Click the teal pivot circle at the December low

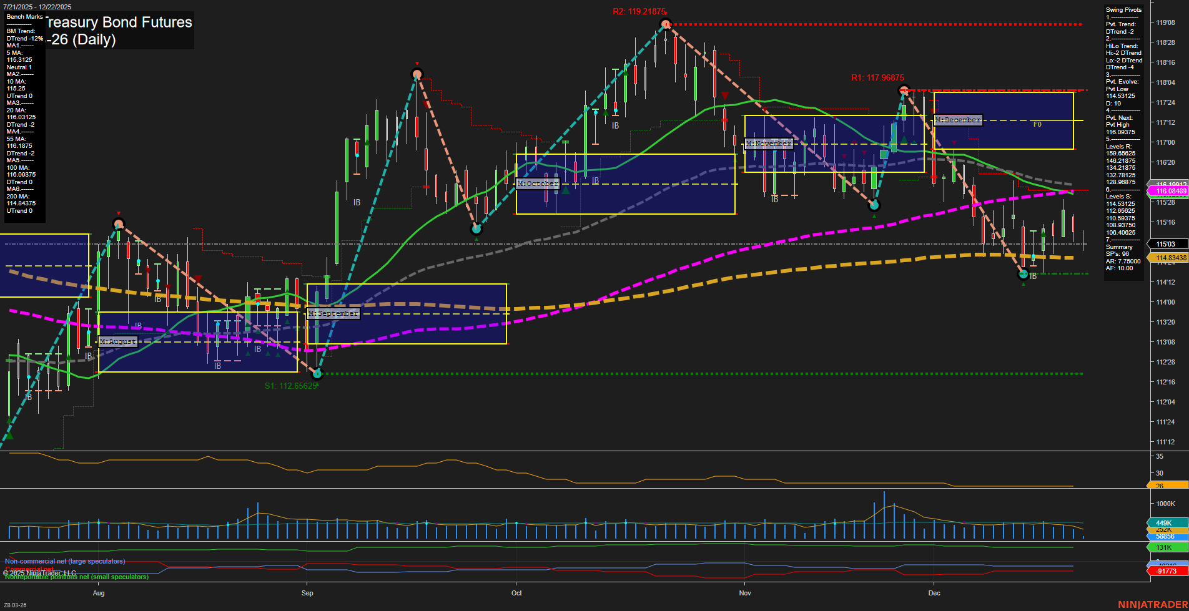1024,273
